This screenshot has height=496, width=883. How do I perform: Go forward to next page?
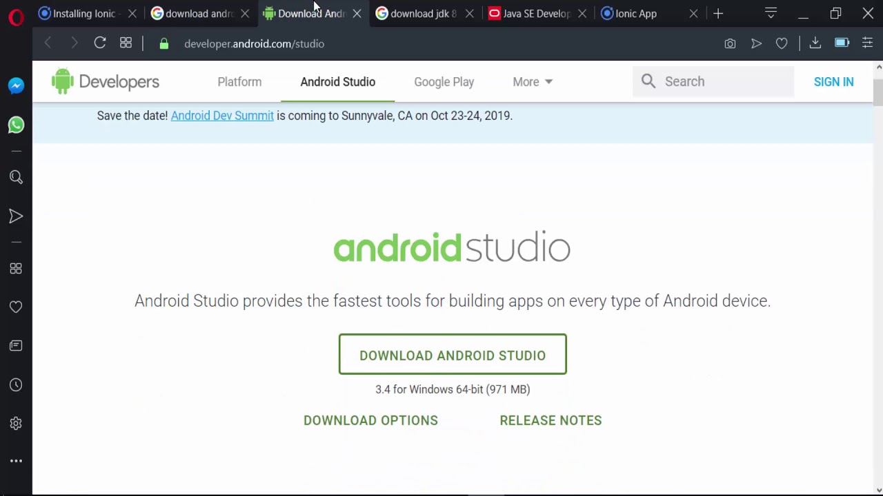pyautogui.click(x=74, y=43)
